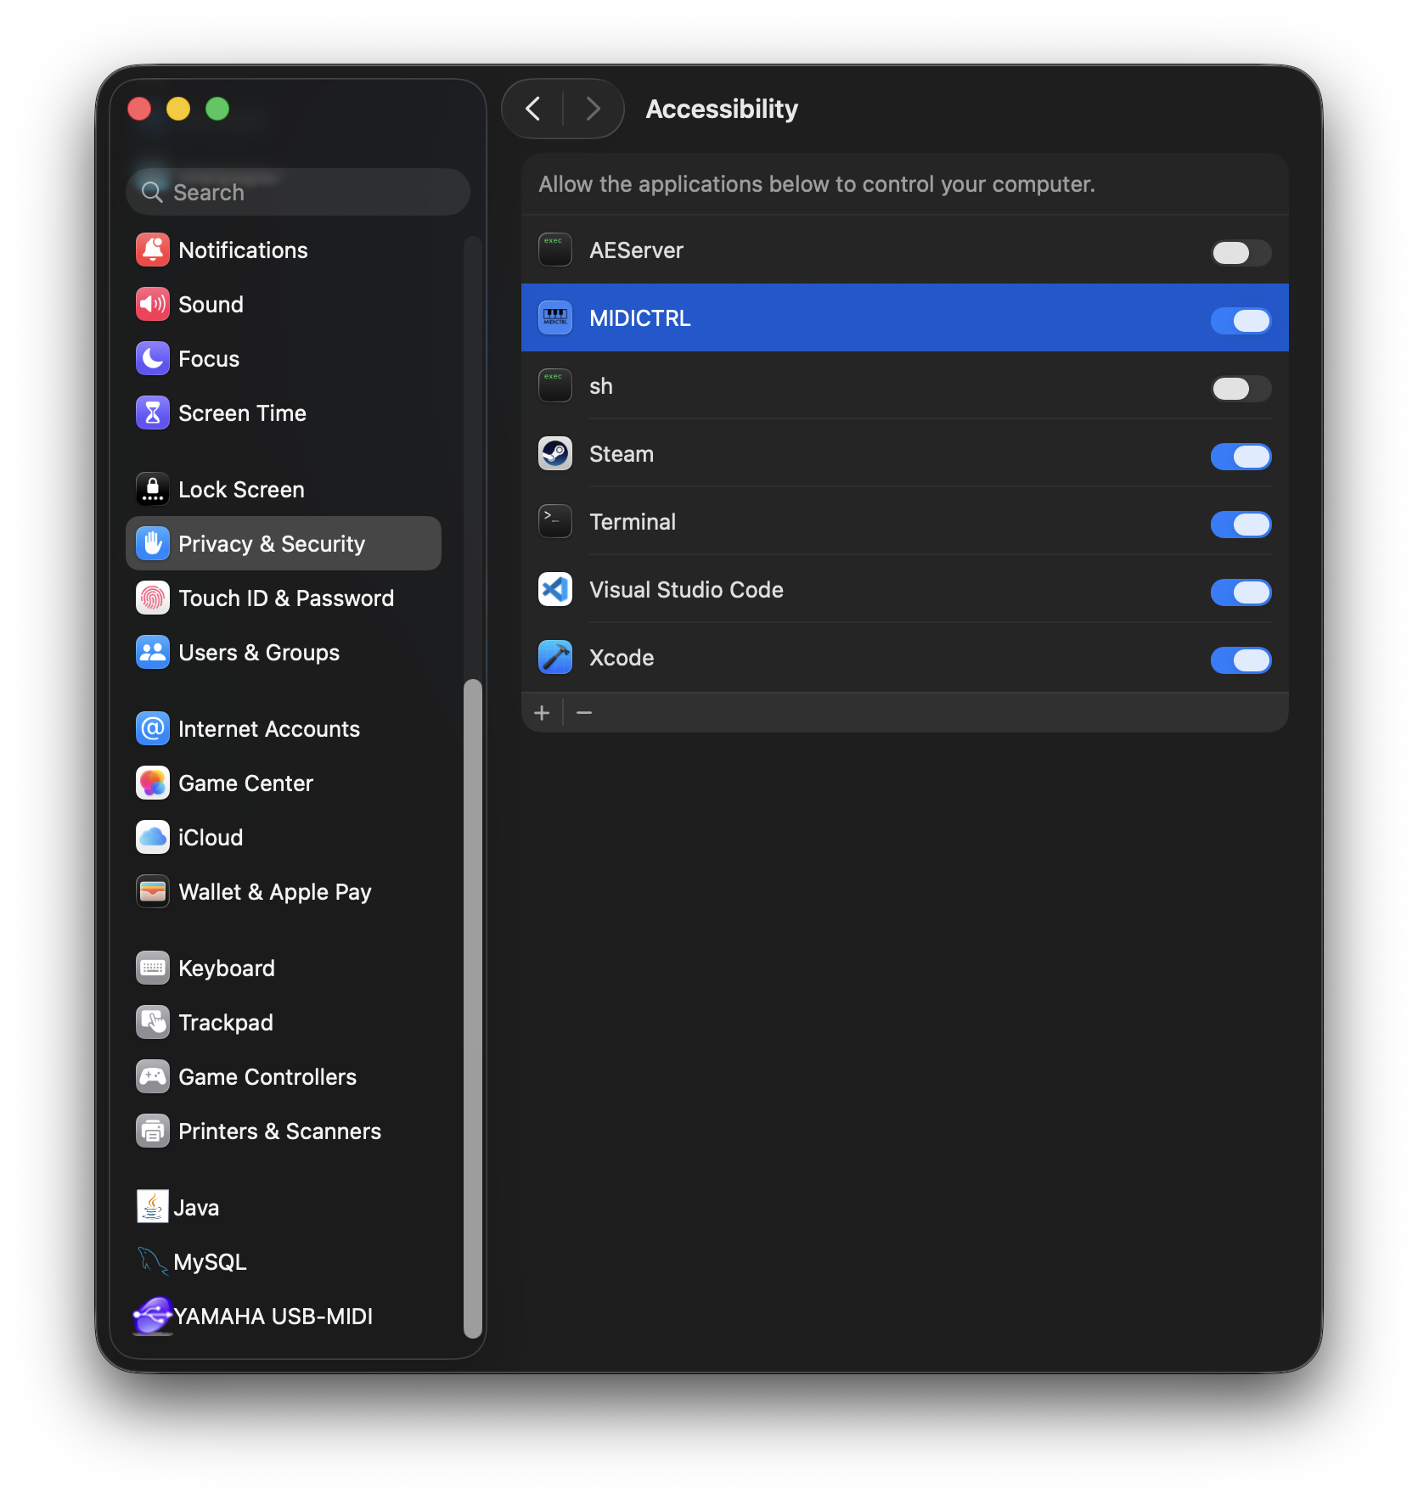Viewport: 1418px width, 1499px height.
Task: Add an application with plus button
Action: point(543,712)
